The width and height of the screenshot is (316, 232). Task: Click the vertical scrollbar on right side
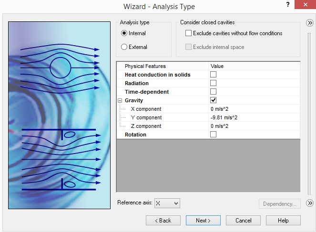309,114
